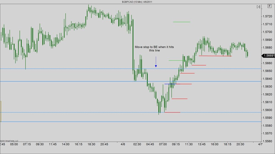
Task: Click the 1.5640 price axis label
Action: point(267,79)
